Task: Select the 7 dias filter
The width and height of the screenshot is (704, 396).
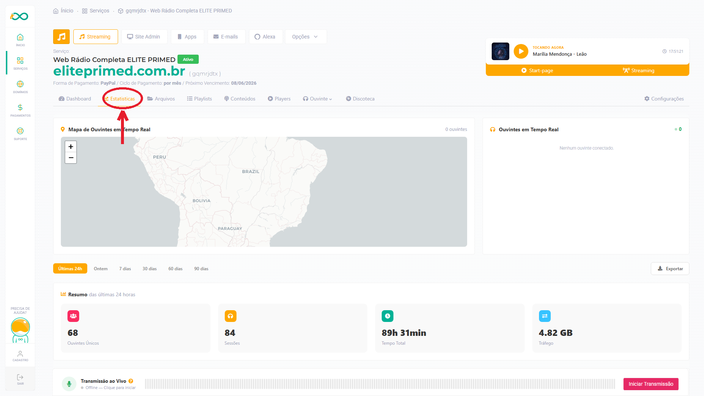Action: pyautogui.click(x=125, y=268)
